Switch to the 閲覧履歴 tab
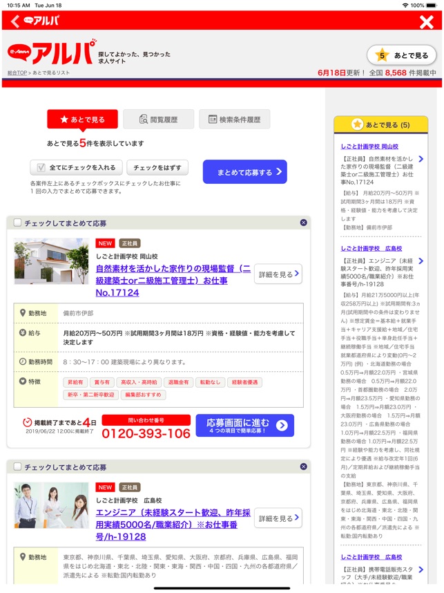 tap(158, 120)
